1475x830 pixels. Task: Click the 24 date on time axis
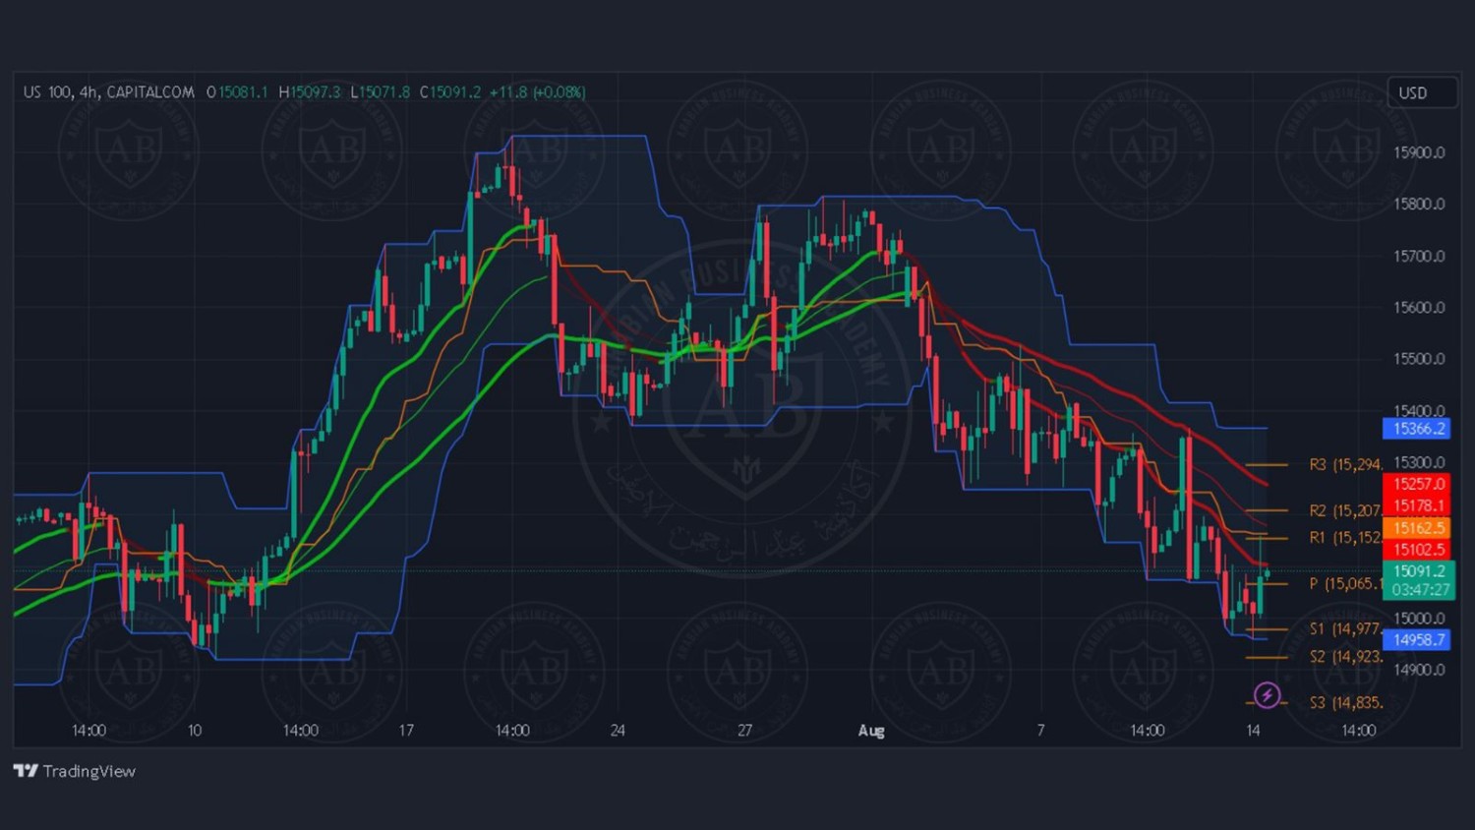click(618, 731)
